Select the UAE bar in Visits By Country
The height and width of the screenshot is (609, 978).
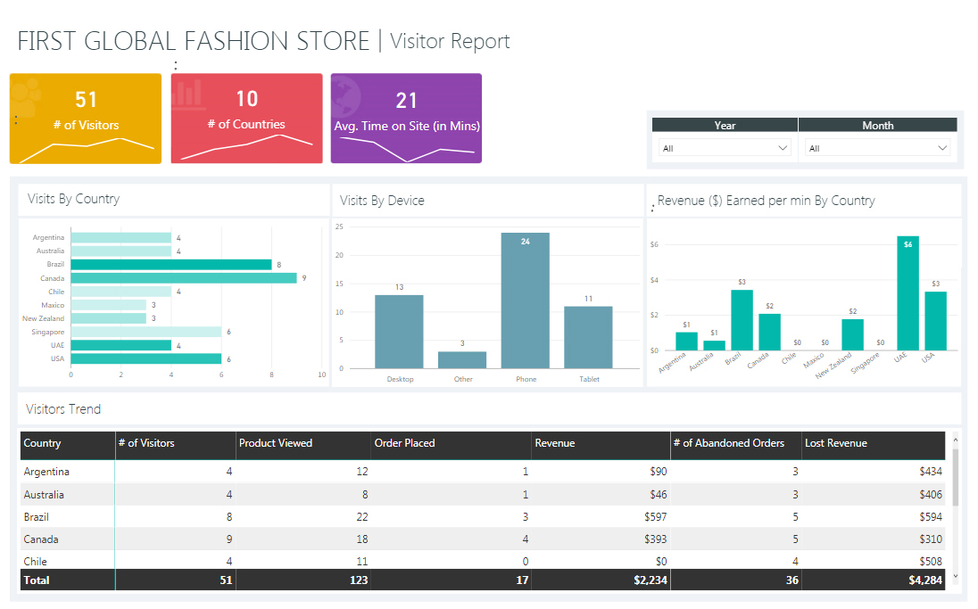[121, 345]
